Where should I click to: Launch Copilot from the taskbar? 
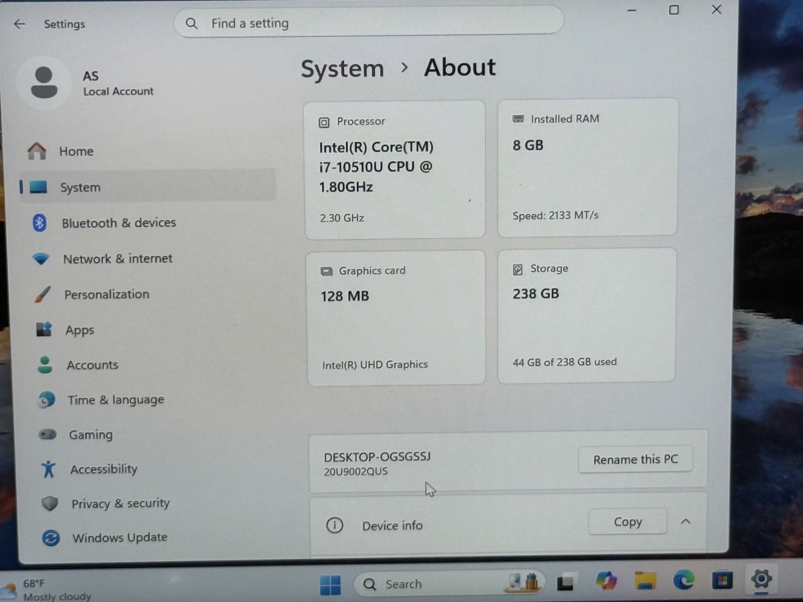coord(606,581)
